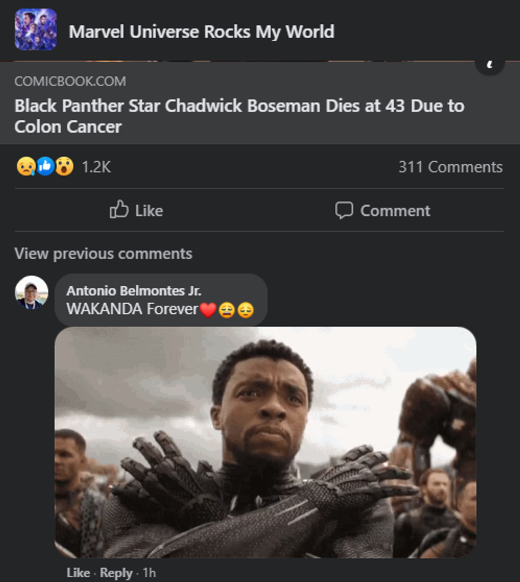Open the Marvel Universe page avatar

point(36,30)
